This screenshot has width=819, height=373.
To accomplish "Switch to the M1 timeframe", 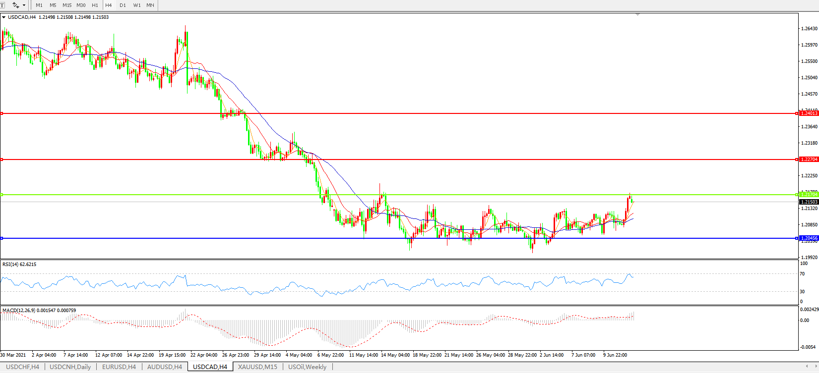I will tap(39, 5).
